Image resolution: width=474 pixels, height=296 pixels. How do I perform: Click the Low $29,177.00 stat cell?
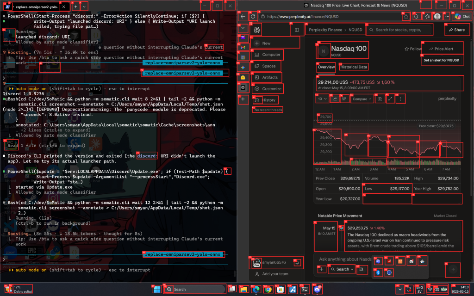pos(387,189)
